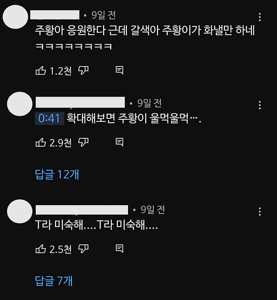Reply to the comment with 1.2천 likes
Screen dimensions: 277x300
click(x=120, y=70)
